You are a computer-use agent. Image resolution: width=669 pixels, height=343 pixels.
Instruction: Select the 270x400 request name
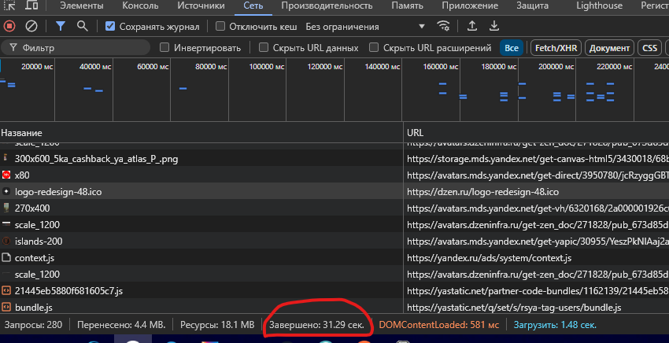(x=32, y=208)
